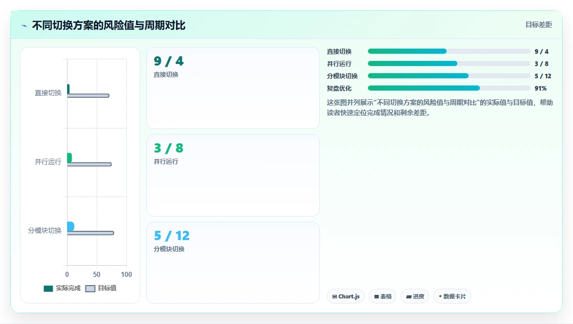Click the 数据卡片 tag chip
Image resolution: width=573 pixels, height=324 pixels.
tap(452, 296)
